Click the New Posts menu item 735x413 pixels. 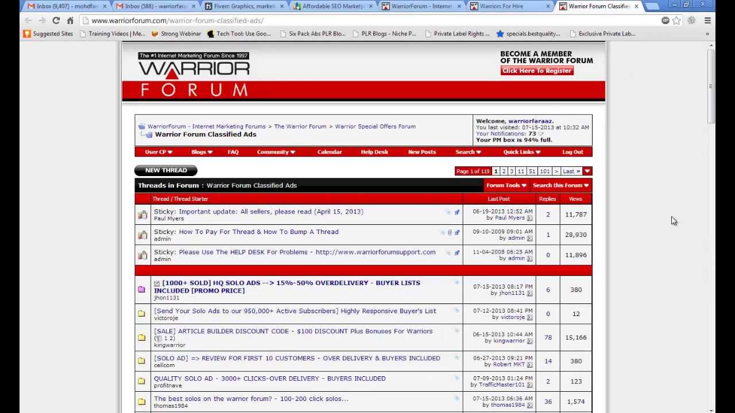[422, 152]
